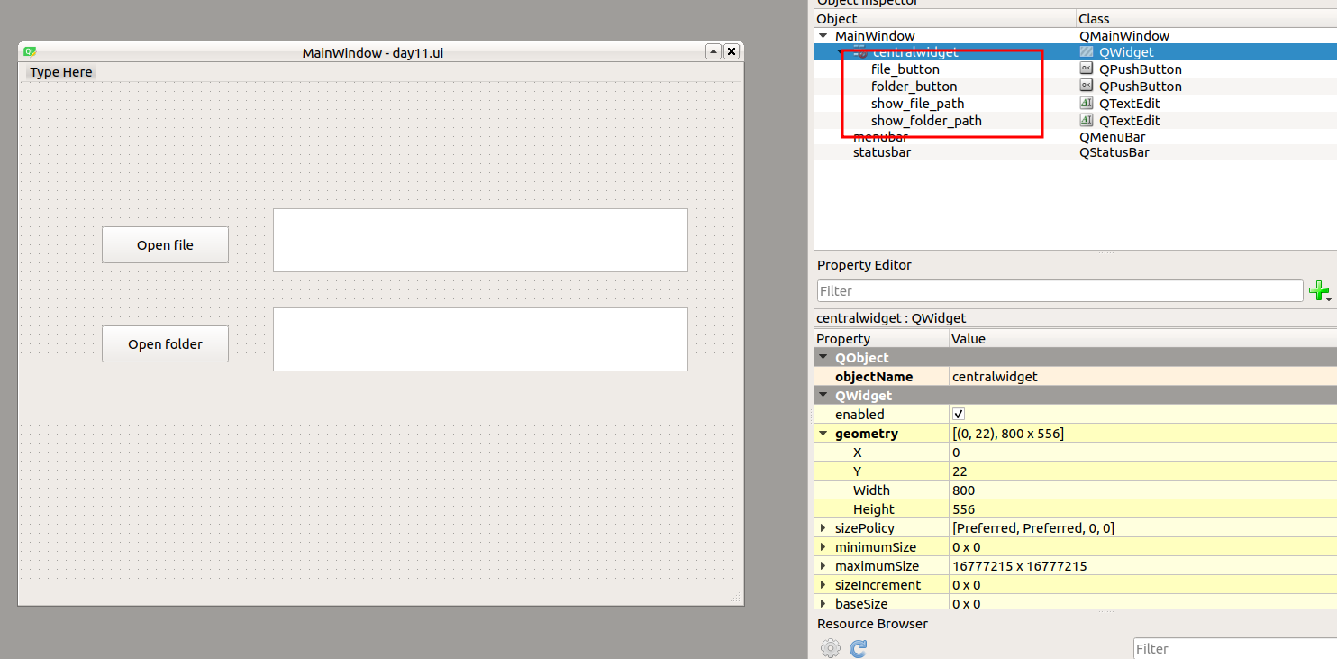This screenshot has height=659, width=1337.
Task: Click the QTextEdit icon in the show_folder_path row
Action: tap(1086, 121)
